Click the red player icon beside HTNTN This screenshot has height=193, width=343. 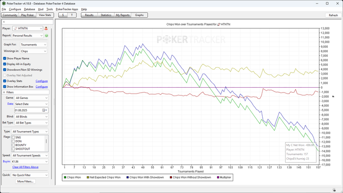[46, 28]
